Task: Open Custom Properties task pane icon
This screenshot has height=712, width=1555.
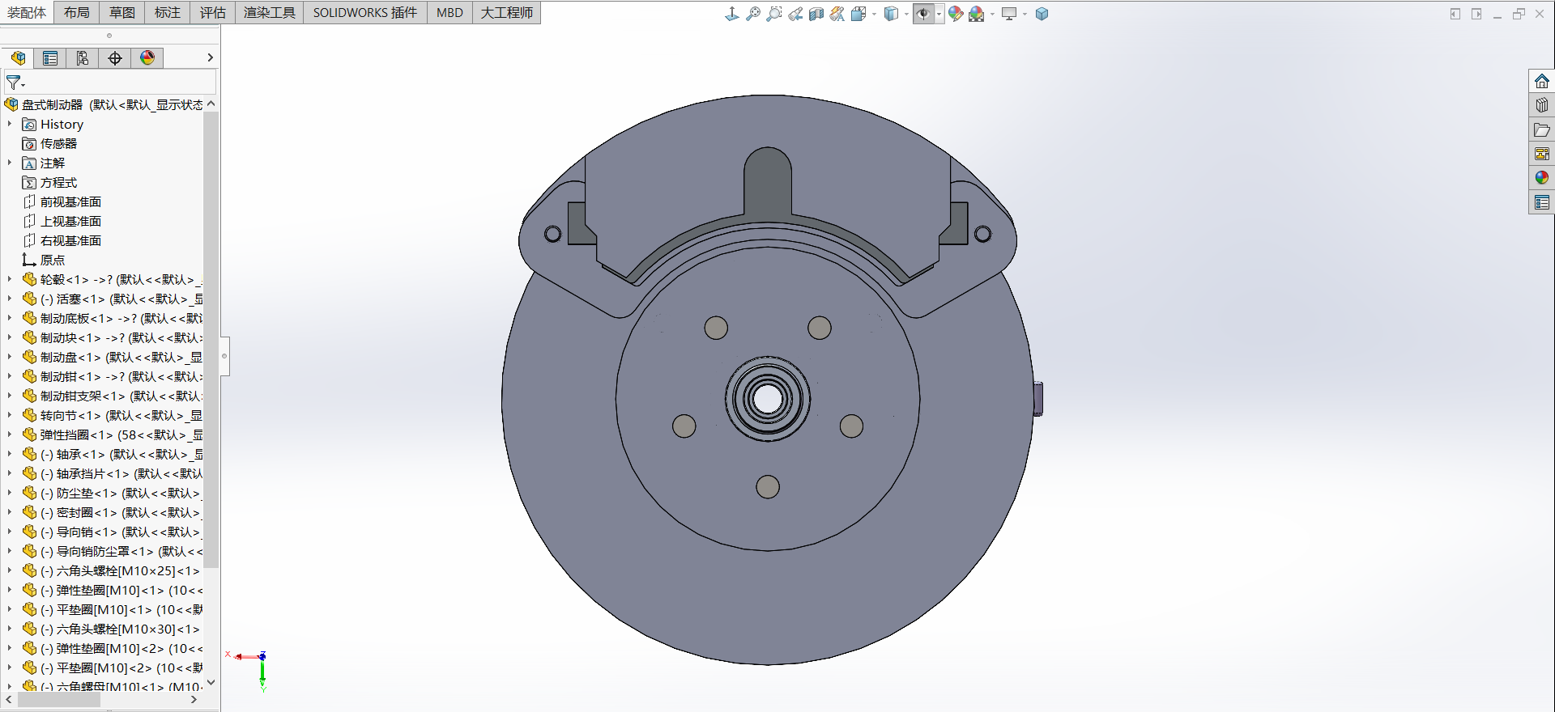Action: 1542,202
